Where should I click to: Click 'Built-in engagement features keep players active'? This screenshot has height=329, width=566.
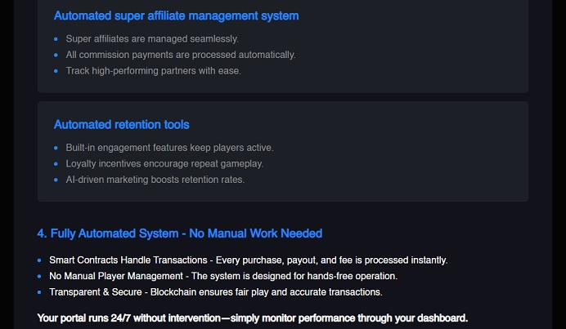coord(169,148)
